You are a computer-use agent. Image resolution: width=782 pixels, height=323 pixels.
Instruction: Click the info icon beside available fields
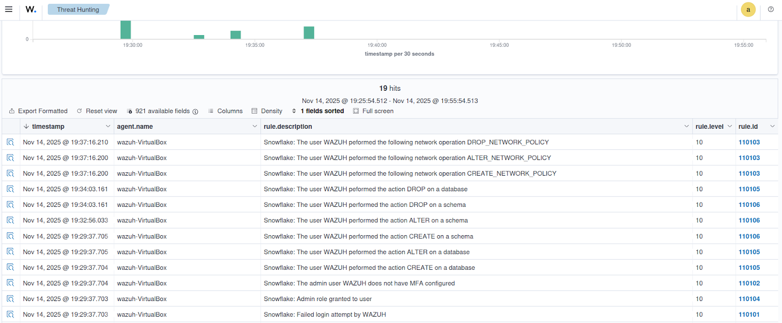click(x=195, y=112)
